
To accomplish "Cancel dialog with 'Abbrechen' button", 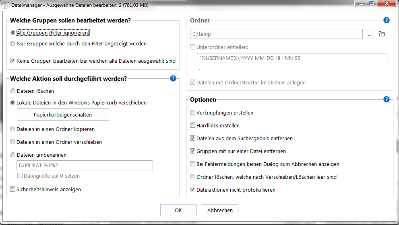I will pyautogui.click(x=220, y=210).
